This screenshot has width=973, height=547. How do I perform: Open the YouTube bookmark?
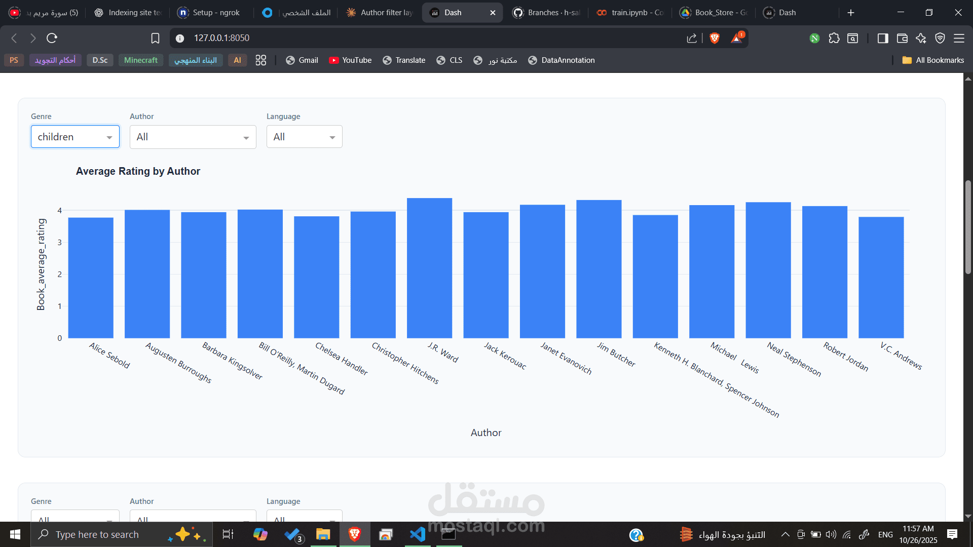(x=350, y=60)
